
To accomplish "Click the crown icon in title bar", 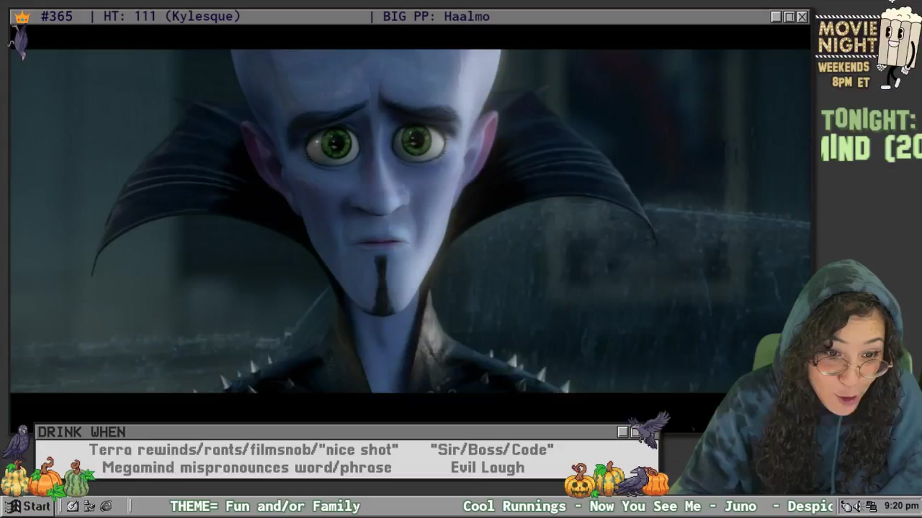I will click(22, 17).
